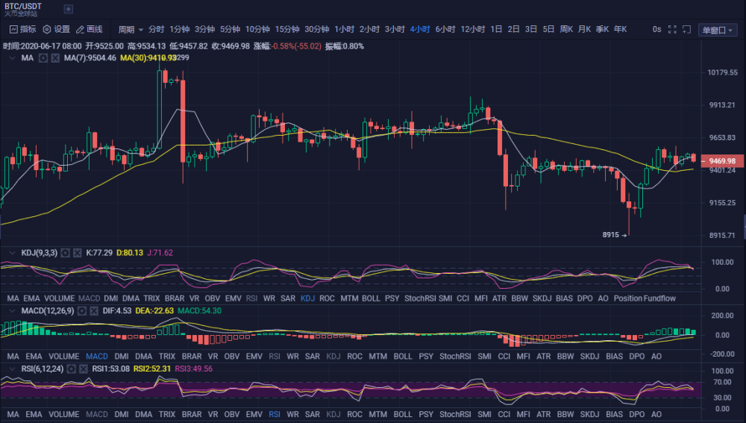Open MACD(12,26,9) settings gear icon
The height and width of the screenshot is (423, 746).
(x=82, y=311)
